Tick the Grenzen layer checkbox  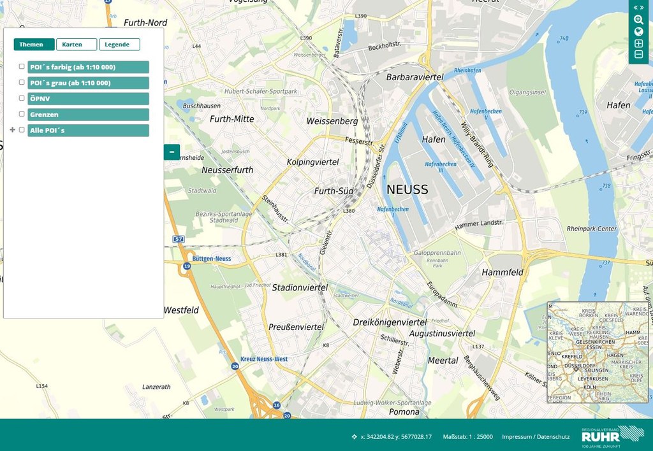pos(22,114)
